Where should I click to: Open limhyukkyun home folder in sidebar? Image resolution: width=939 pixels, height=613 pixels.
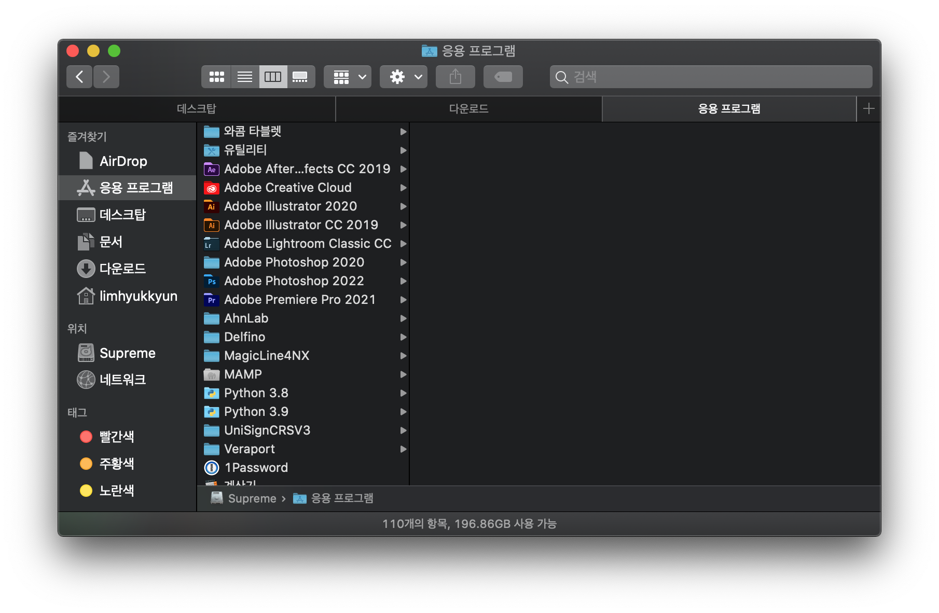pyautogui.click(x=127, y=296)
